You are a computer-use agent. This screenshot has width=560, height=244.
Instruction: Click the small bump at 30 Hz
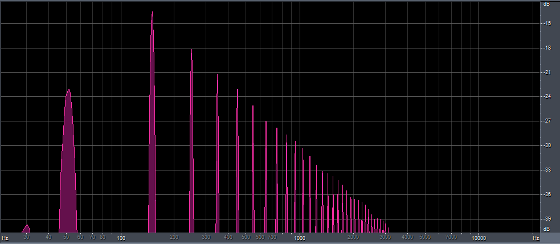tap(26, 229)
